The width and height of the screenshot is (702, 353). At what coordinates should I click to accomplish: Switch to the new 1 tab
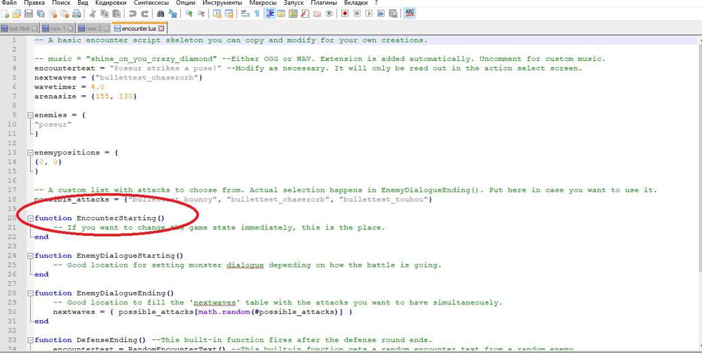coord(58,29)
